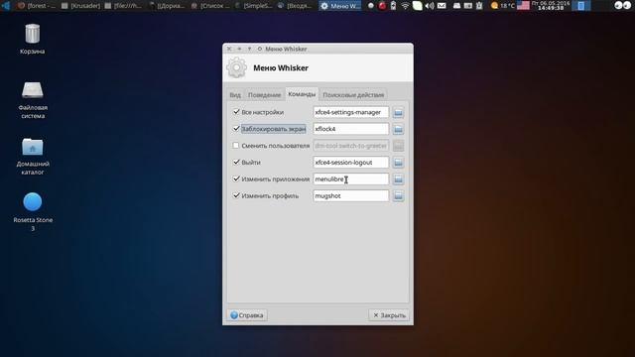Click the Закрыть button
635x357 pixels.
pos(389,315)
